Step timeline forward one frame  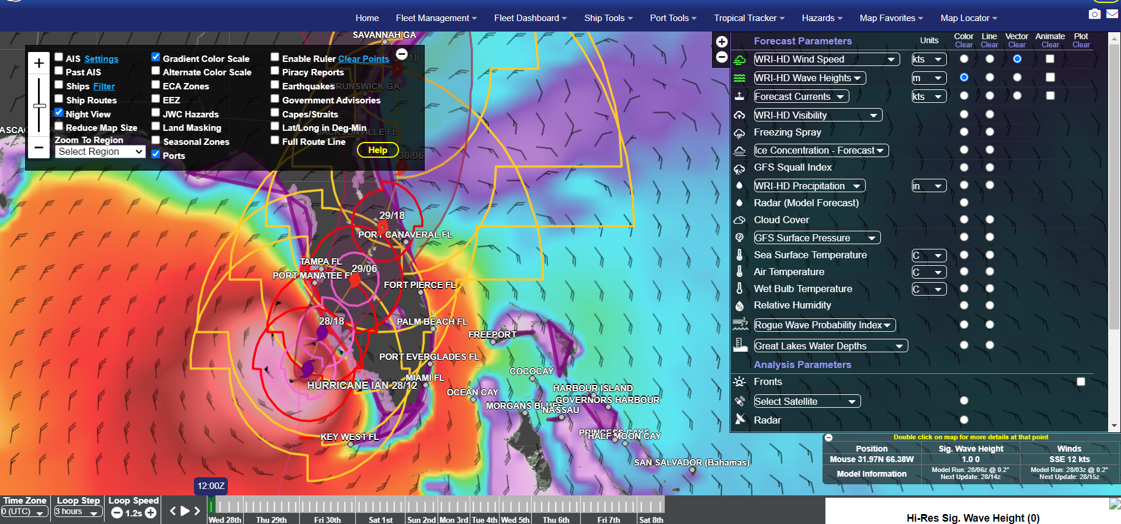point(197,511)
